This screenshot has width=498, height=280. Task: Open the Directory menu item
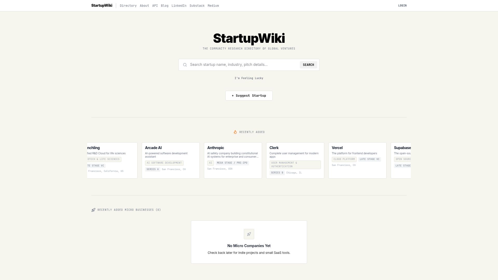pyautogui.click(x=128, y=6)
